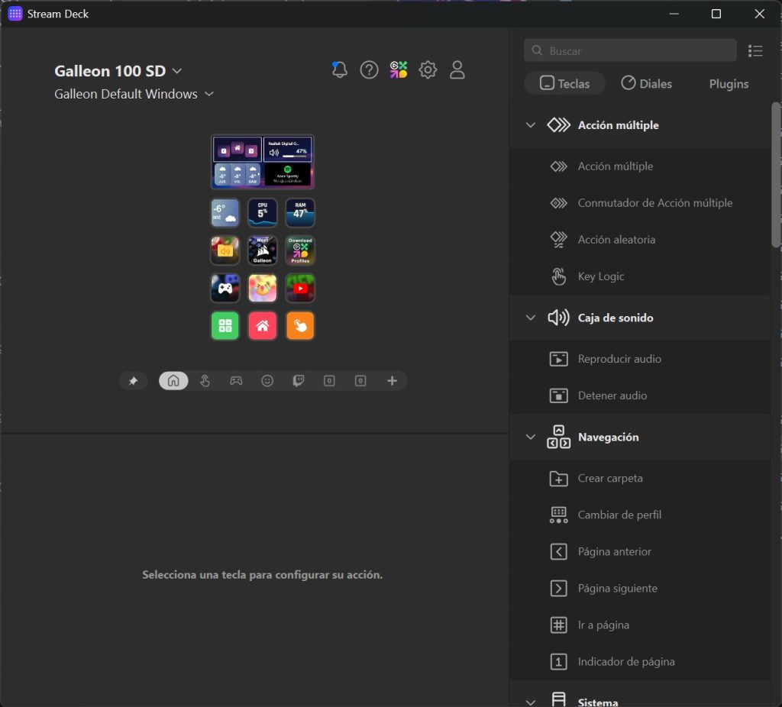Switch to the Plugins tab
This screenshot has width=782, height=707.
[729, 84]
